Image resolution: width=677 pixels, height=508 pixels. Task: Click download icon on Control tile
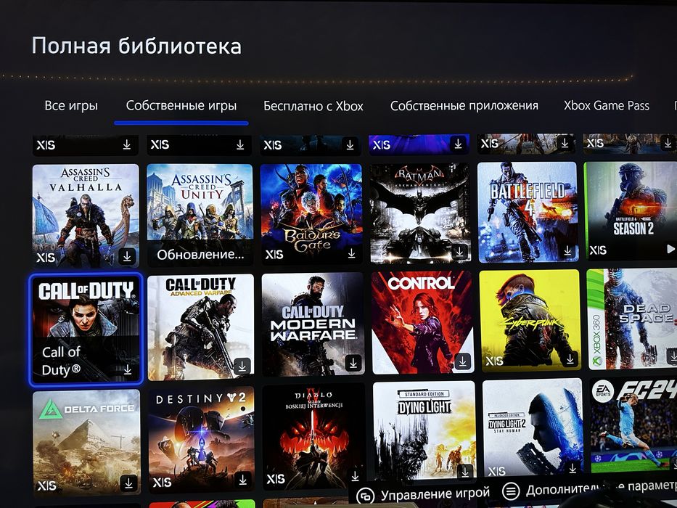462,361
